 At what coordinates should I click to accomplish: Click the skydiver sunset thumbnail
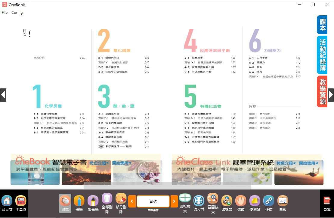click(299, 172)
